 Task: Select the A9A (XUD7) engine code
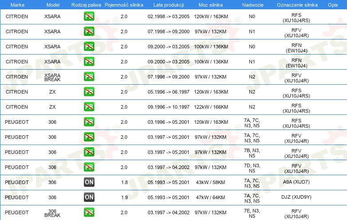296,182
